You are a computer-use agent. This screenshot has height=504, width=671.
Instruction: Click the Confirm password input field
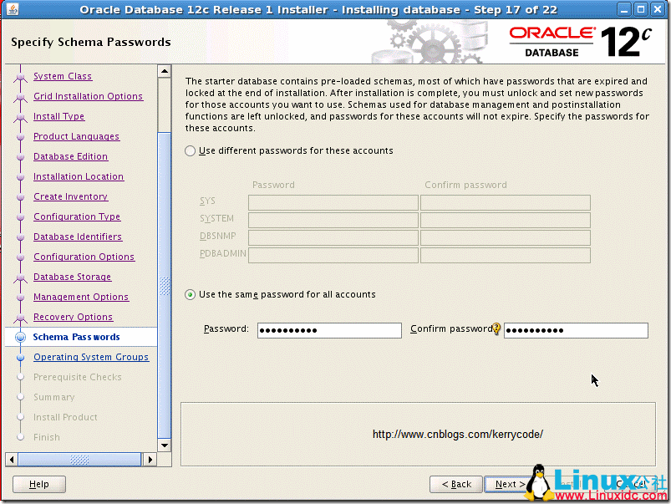click(576, 330)
